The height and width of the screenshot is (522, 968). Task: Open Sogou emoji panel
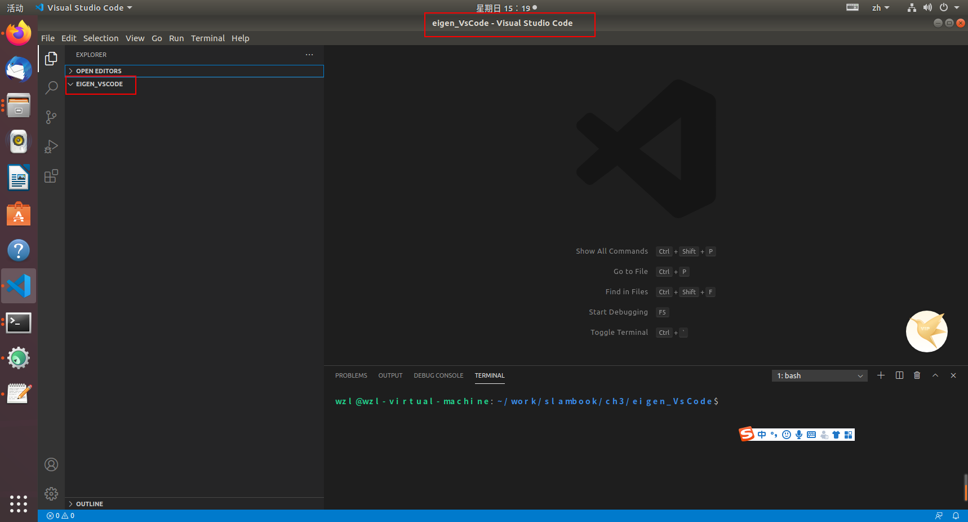coord(787,435)
